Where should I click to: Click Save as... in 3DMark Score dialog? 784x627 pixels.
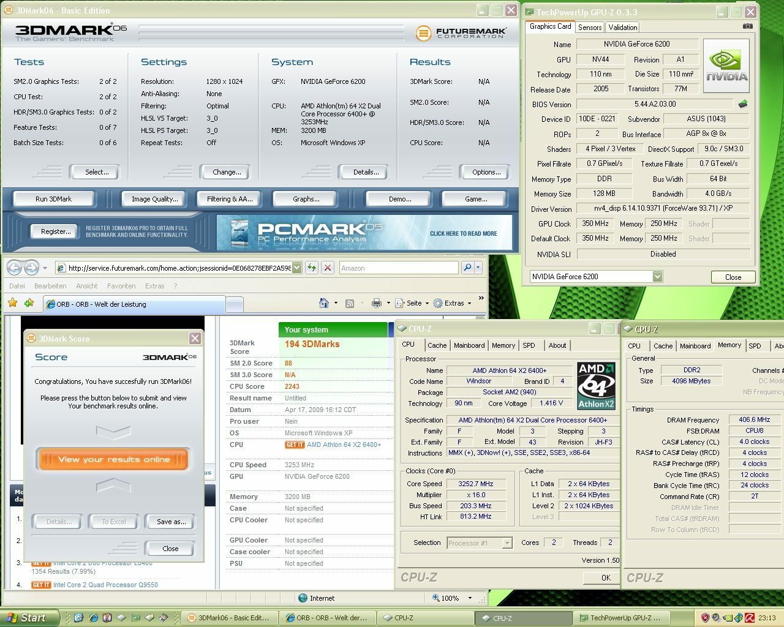[170, 522]
